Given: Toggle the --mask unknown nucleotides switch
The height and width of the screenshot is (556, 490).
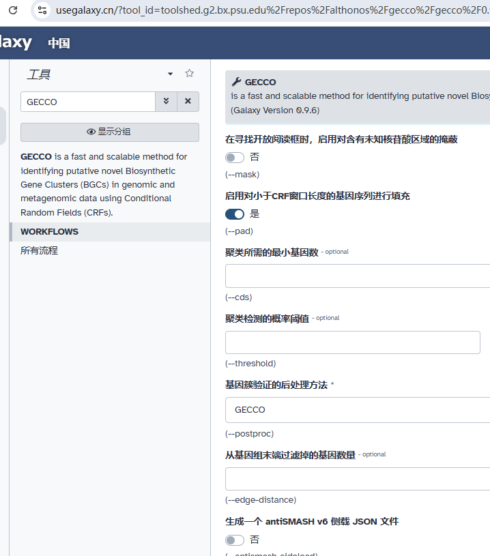Looking at the screenshot, I should [235, 158].
